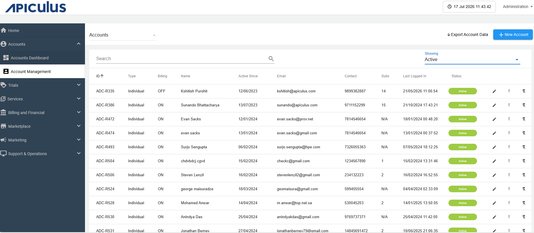Click the Subs column header
Screen dimensions: 534x233
[385, 76]
